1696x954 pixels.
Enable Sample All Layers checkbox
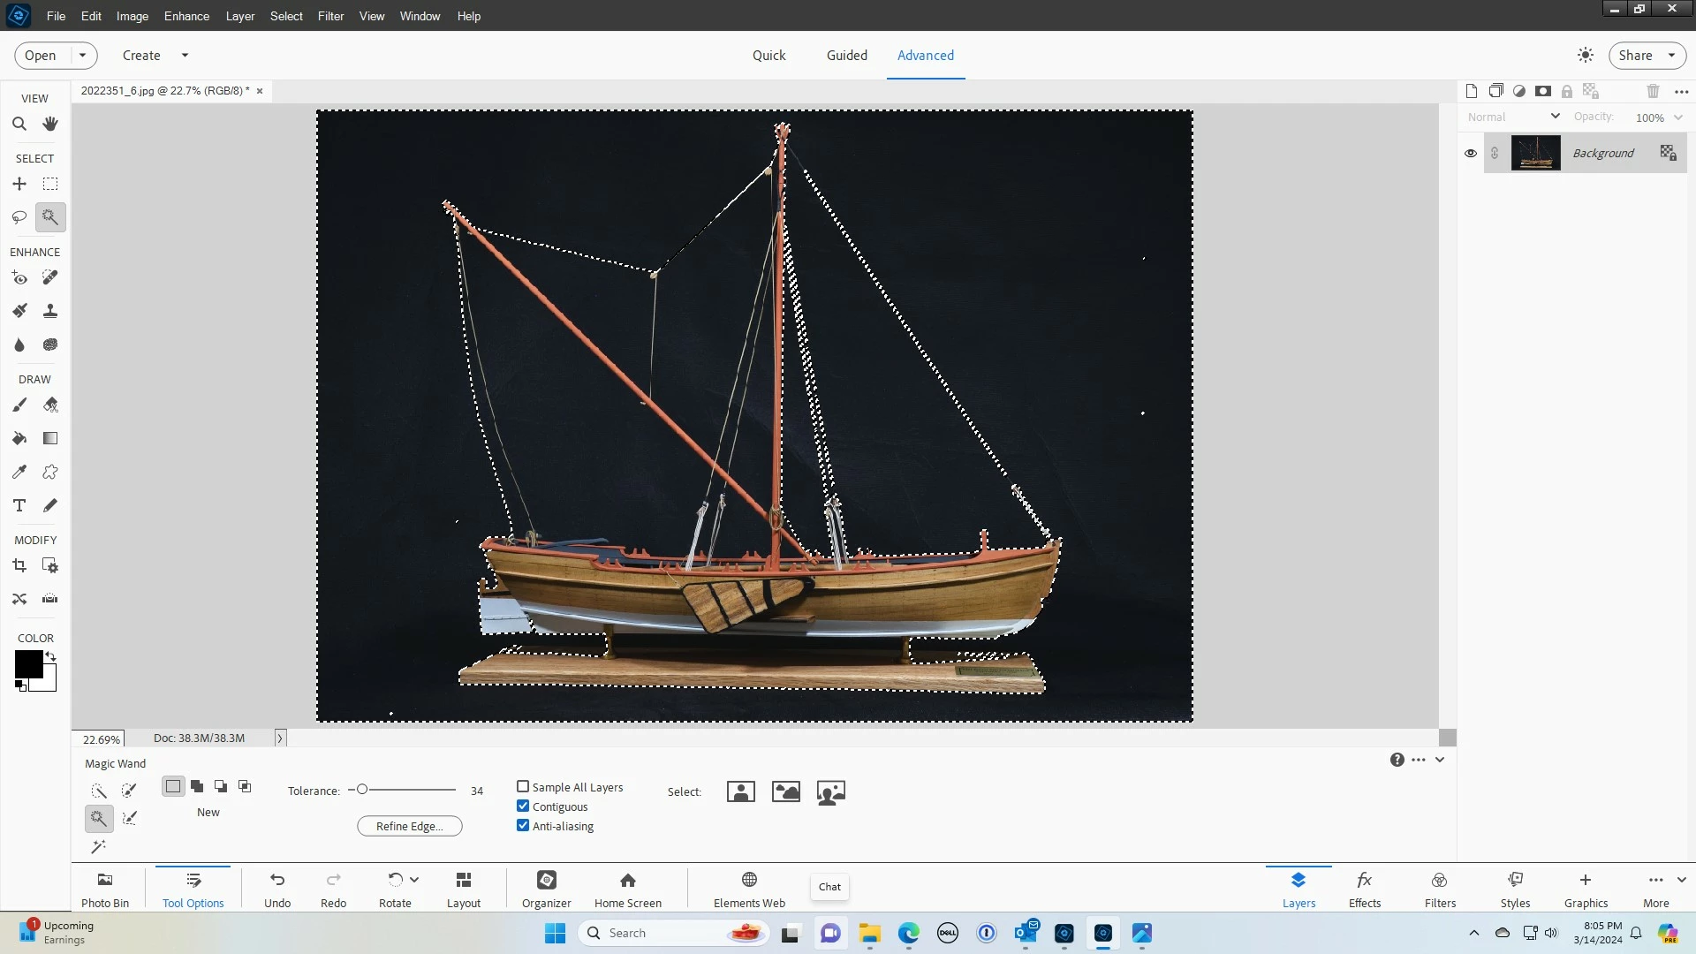pos(523,786)
